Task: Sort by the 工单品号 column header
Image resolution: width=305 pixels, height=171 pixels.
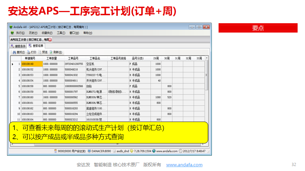Action: click(73, 58)
